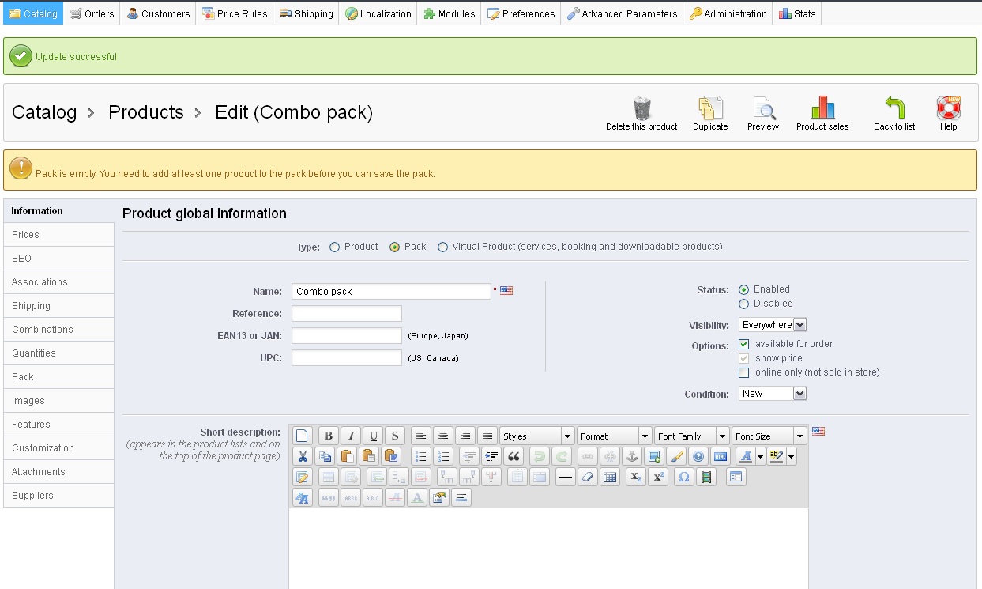Image resolution: width=982 pixels, height=589 pixels.
Task: Click the Delete this product trash icon
Action: (x=641, y=108)
